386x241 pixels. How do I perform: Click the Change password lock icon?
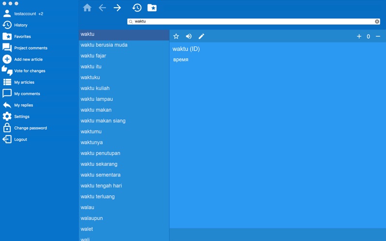7,128
